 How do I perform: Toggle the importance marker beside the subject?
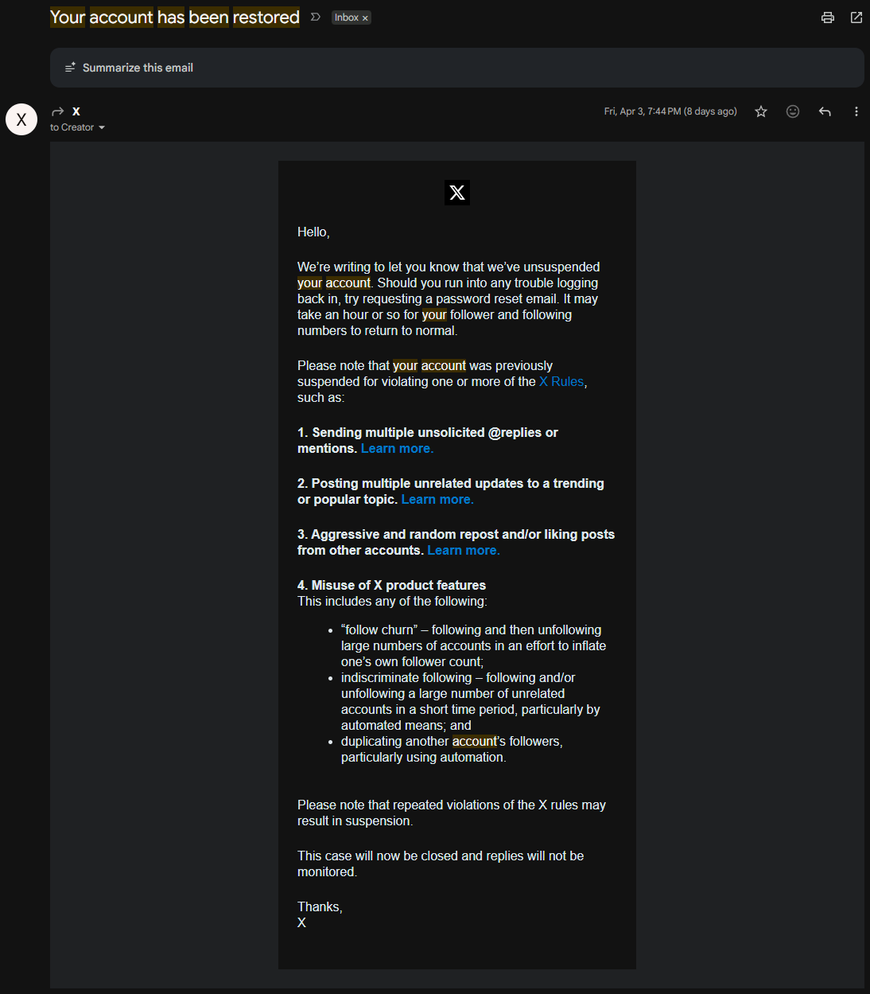(x=316, y=18)
